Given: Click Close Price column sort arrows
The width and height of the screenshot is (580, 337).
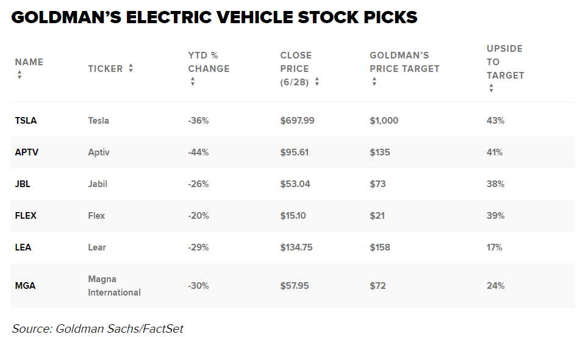Looking at the screenshot, I should [317, 82].
